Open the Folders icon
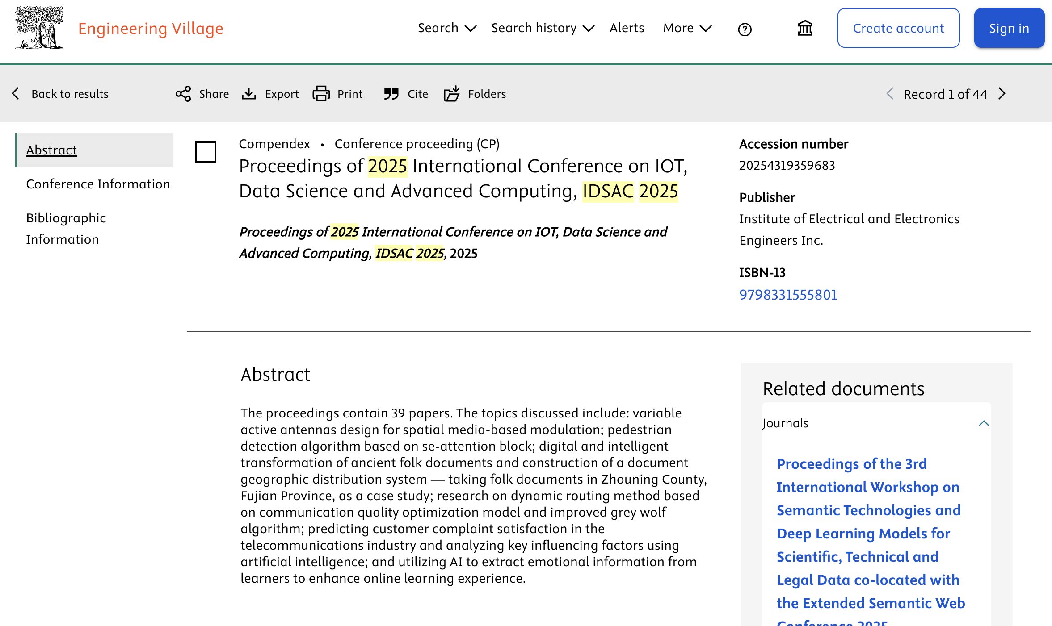The height and width of the screenshot is (626, 1052). tap(451, 94)
